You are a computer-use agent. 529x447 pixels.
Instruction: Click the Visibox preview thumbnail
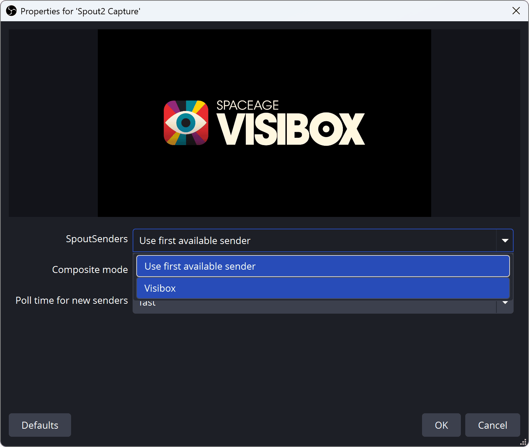click(x=264, y=123)
